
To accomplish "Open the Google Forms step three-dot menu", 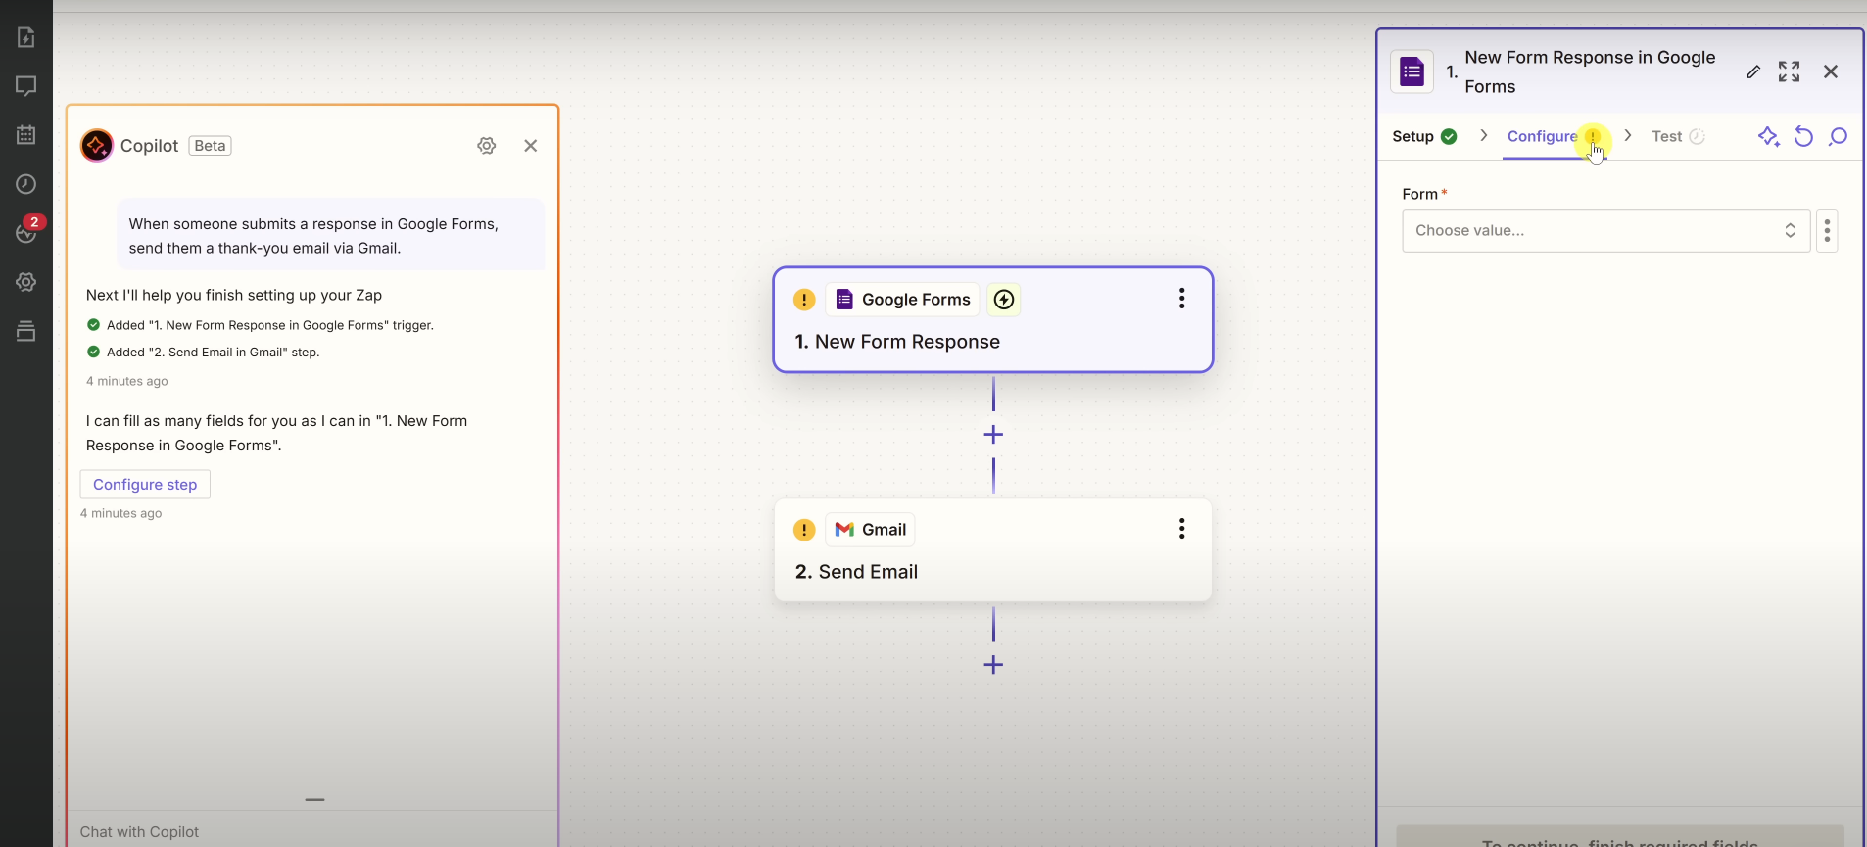I will point(1182,299).
